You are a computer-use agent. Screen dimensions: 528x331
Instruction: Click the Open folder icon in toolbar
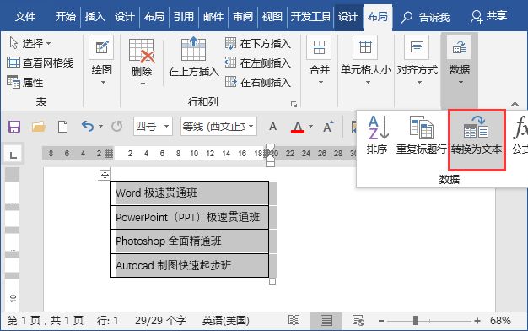coord(39,127)
